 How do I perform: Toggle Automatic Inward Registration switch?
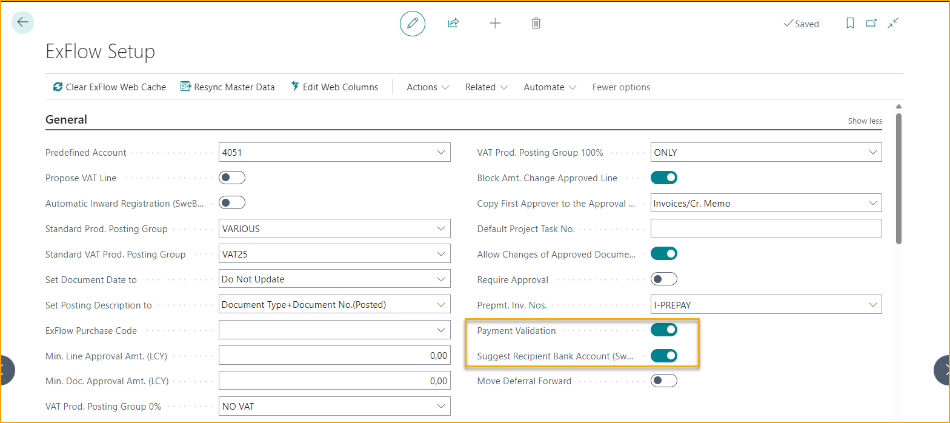(x=232, y=203)
